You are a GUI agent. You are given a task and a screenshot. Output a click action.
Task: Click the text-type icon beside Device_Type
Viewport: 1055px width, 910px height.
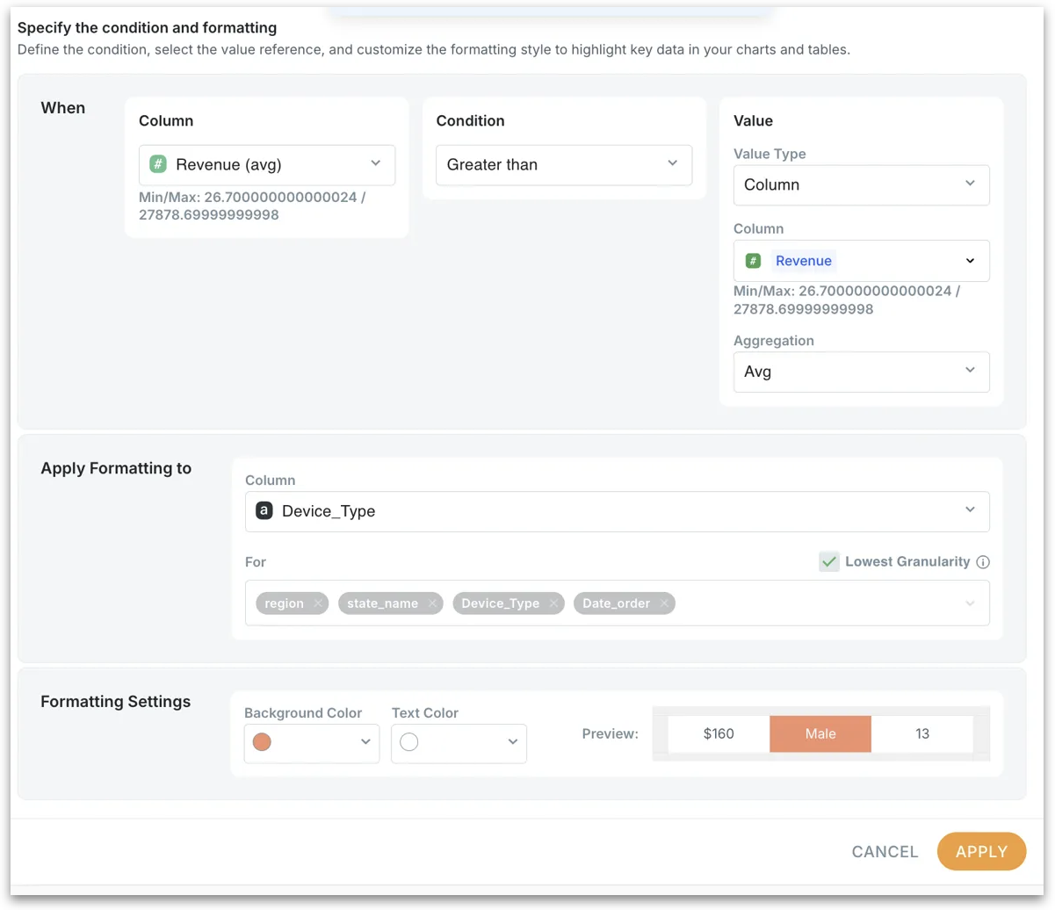pyautogui.click(x=264, y=511)
